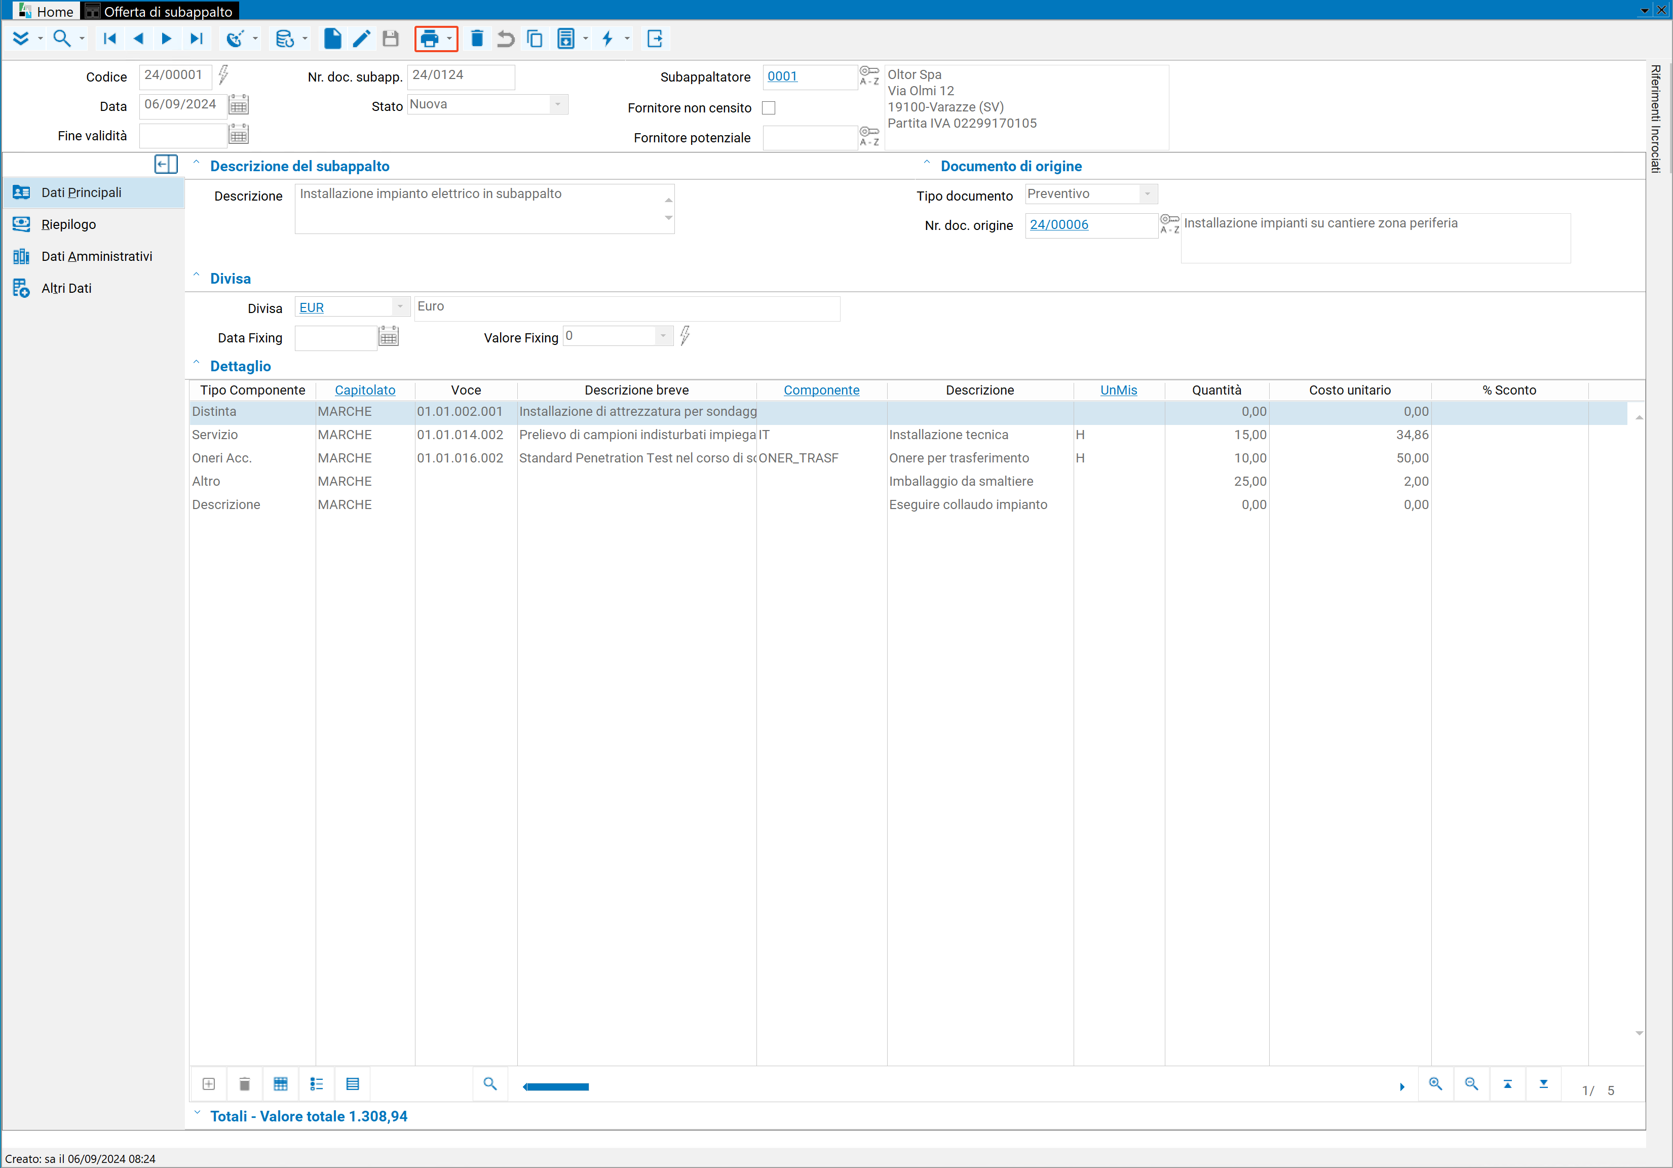The height and width of the screenshot is (1168, 1673).
Task: Select the Servizio row in Dettaglio
Action: pyautogui.click(x=907, y=435)
